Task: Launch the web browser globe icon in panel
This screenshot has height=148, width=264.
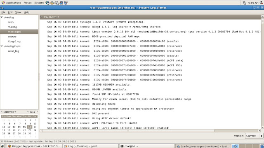Action: (47, 3)
